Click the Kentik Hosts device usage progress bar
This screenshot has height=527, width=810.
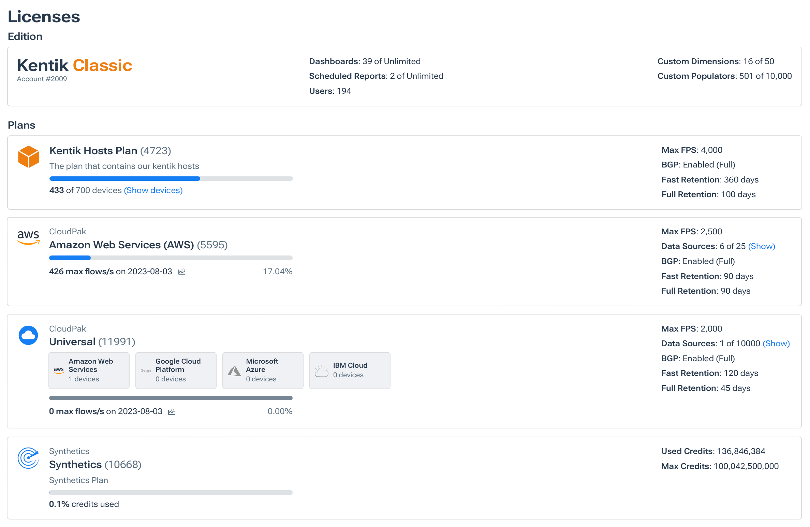click(x=171, y=178)
